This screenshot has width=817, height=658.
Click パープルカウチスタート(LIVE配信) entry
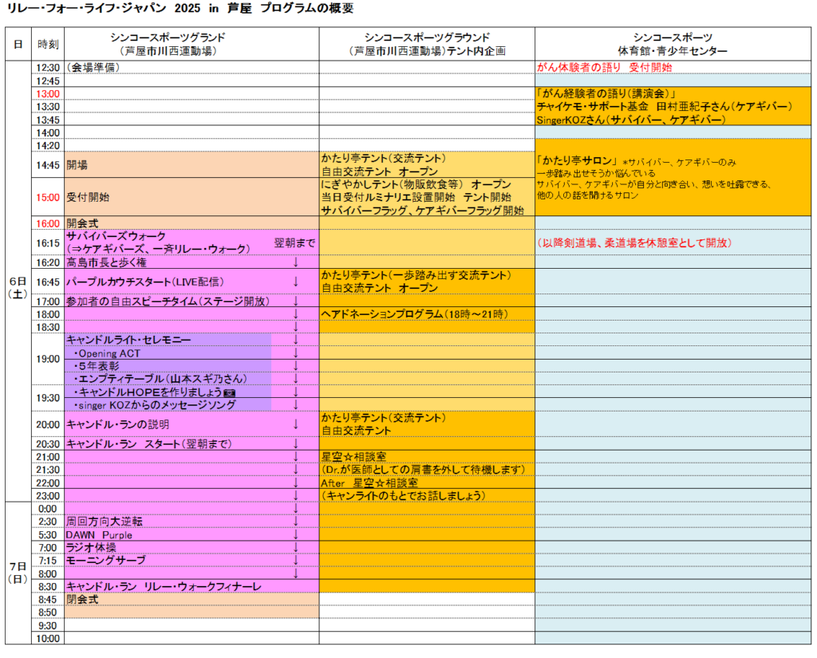pyautogui.click(x=144, y=282)
